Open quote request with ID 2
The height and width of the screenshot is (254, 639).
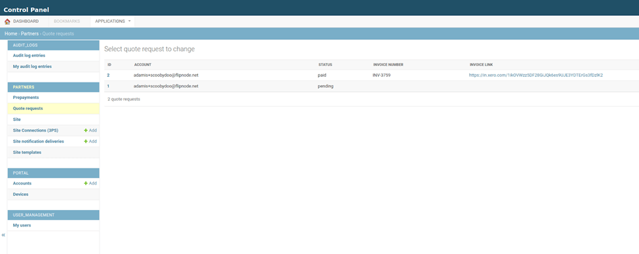coord(108,75)
